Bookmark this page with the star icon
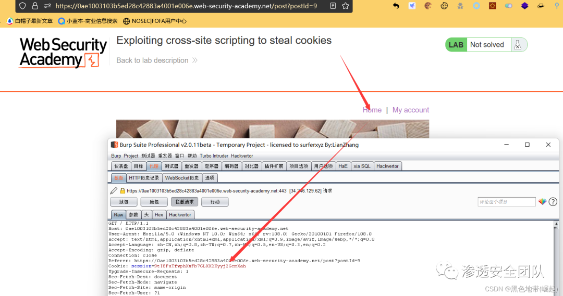The width and height of the screenshot is (563, 296). (346, 6)
